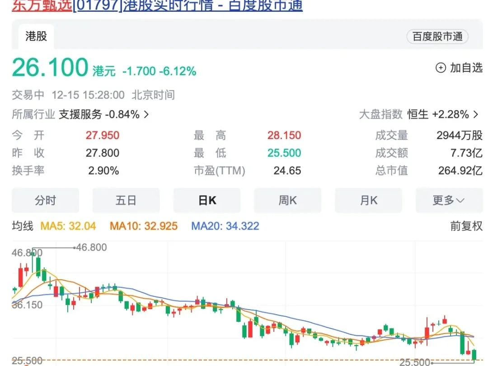
Task: Click the 成交量 value 2944万股
Action: (460, 135)
